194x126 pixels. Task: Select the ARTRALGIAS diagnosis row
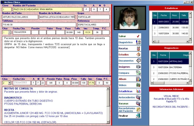[x=170, y=61]
